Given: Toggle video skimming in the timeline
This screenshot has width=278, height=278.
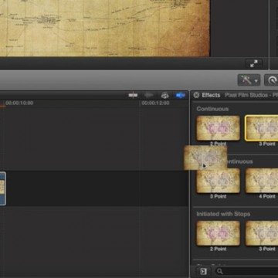Looking at the screenshot, I should click(x=133, y=96).
